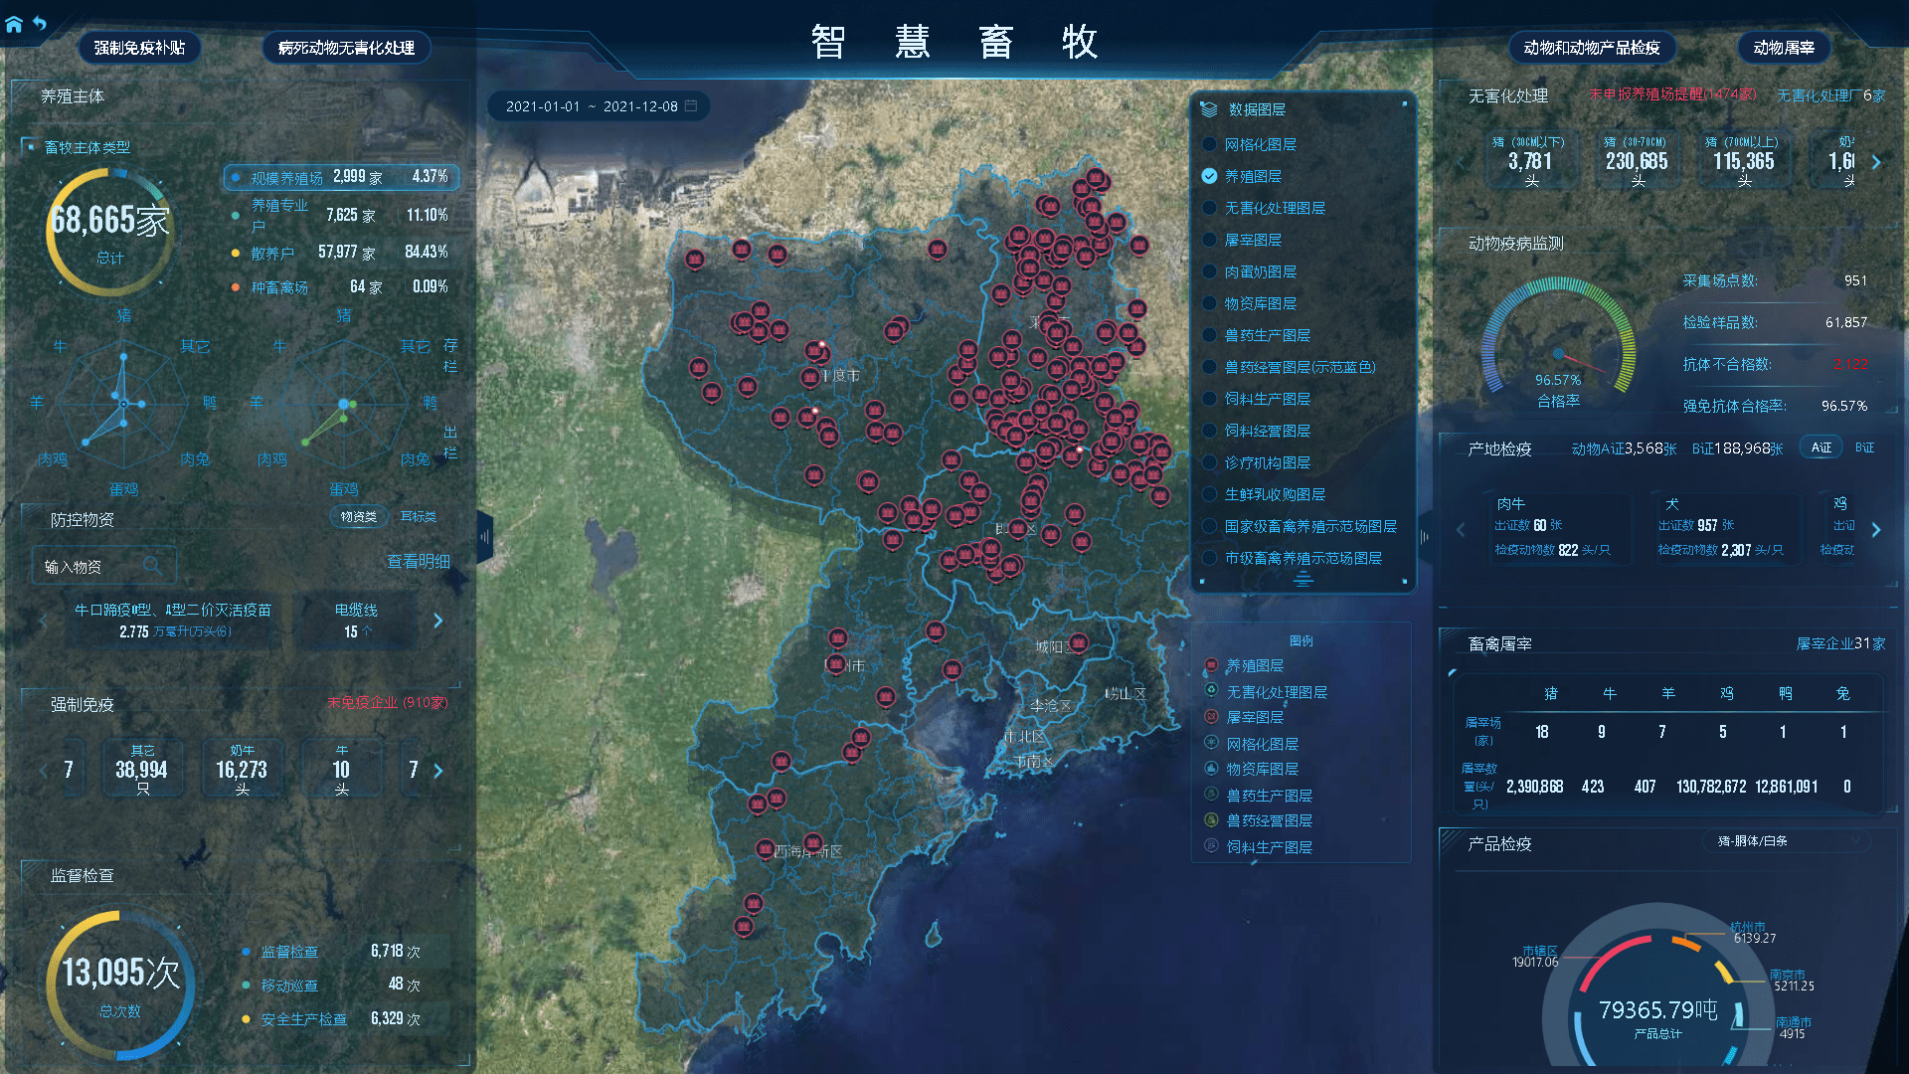
Task: Click the legend icon for 网格化图层
Action: tap(1211, 743)
